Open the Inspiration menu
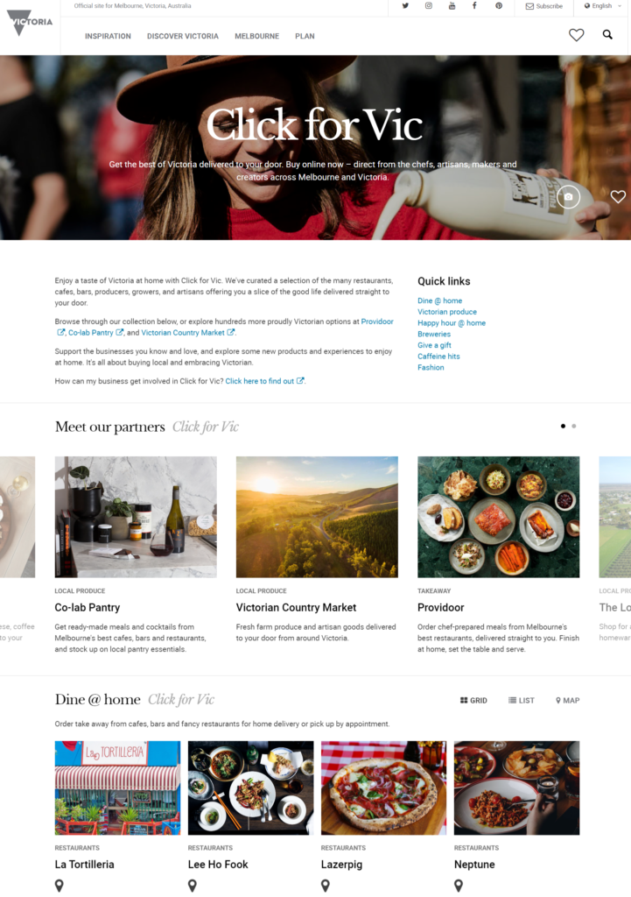 tap(108, 36)
